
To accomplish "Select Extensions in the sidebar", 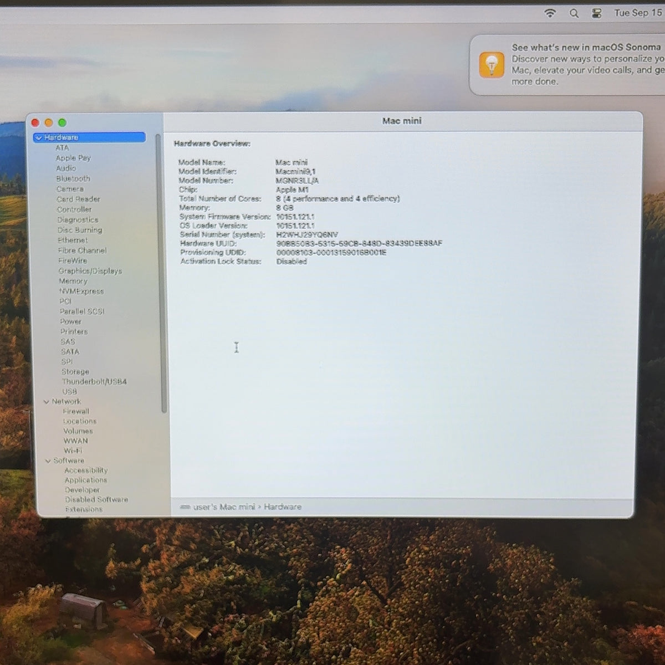I will click(x=84, y=509).
